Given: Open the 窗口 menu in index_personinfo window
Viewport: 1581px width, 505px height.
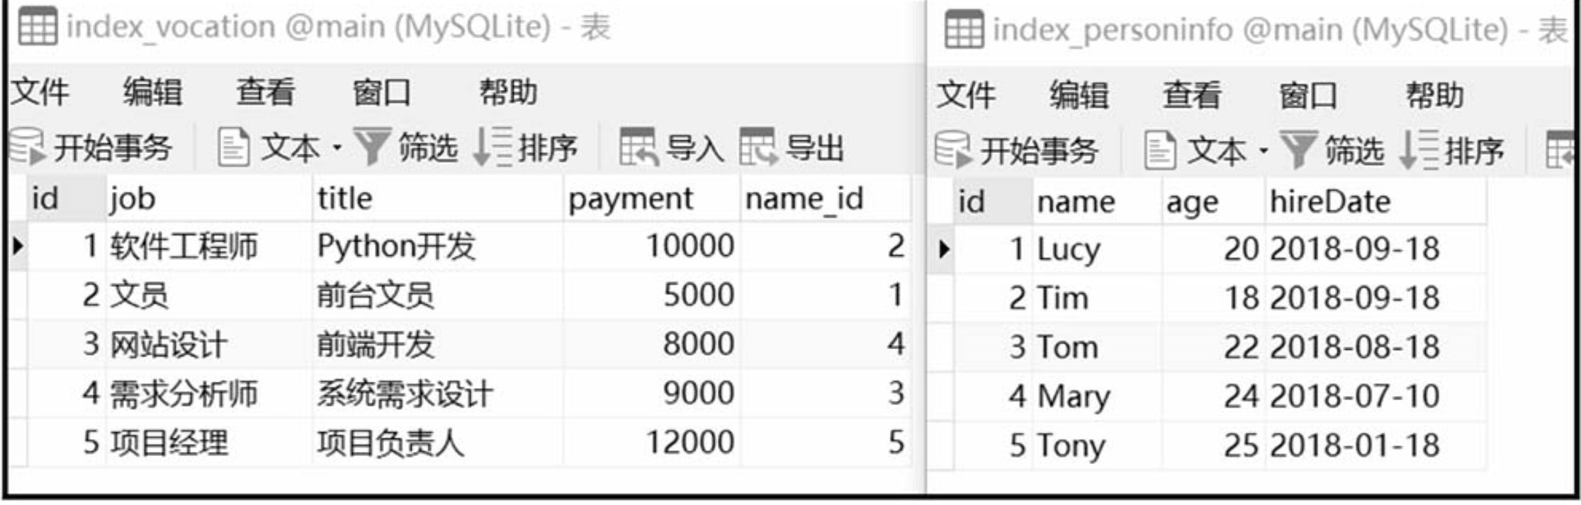Looking at the screenshot, I should (x=1307, y=96).
